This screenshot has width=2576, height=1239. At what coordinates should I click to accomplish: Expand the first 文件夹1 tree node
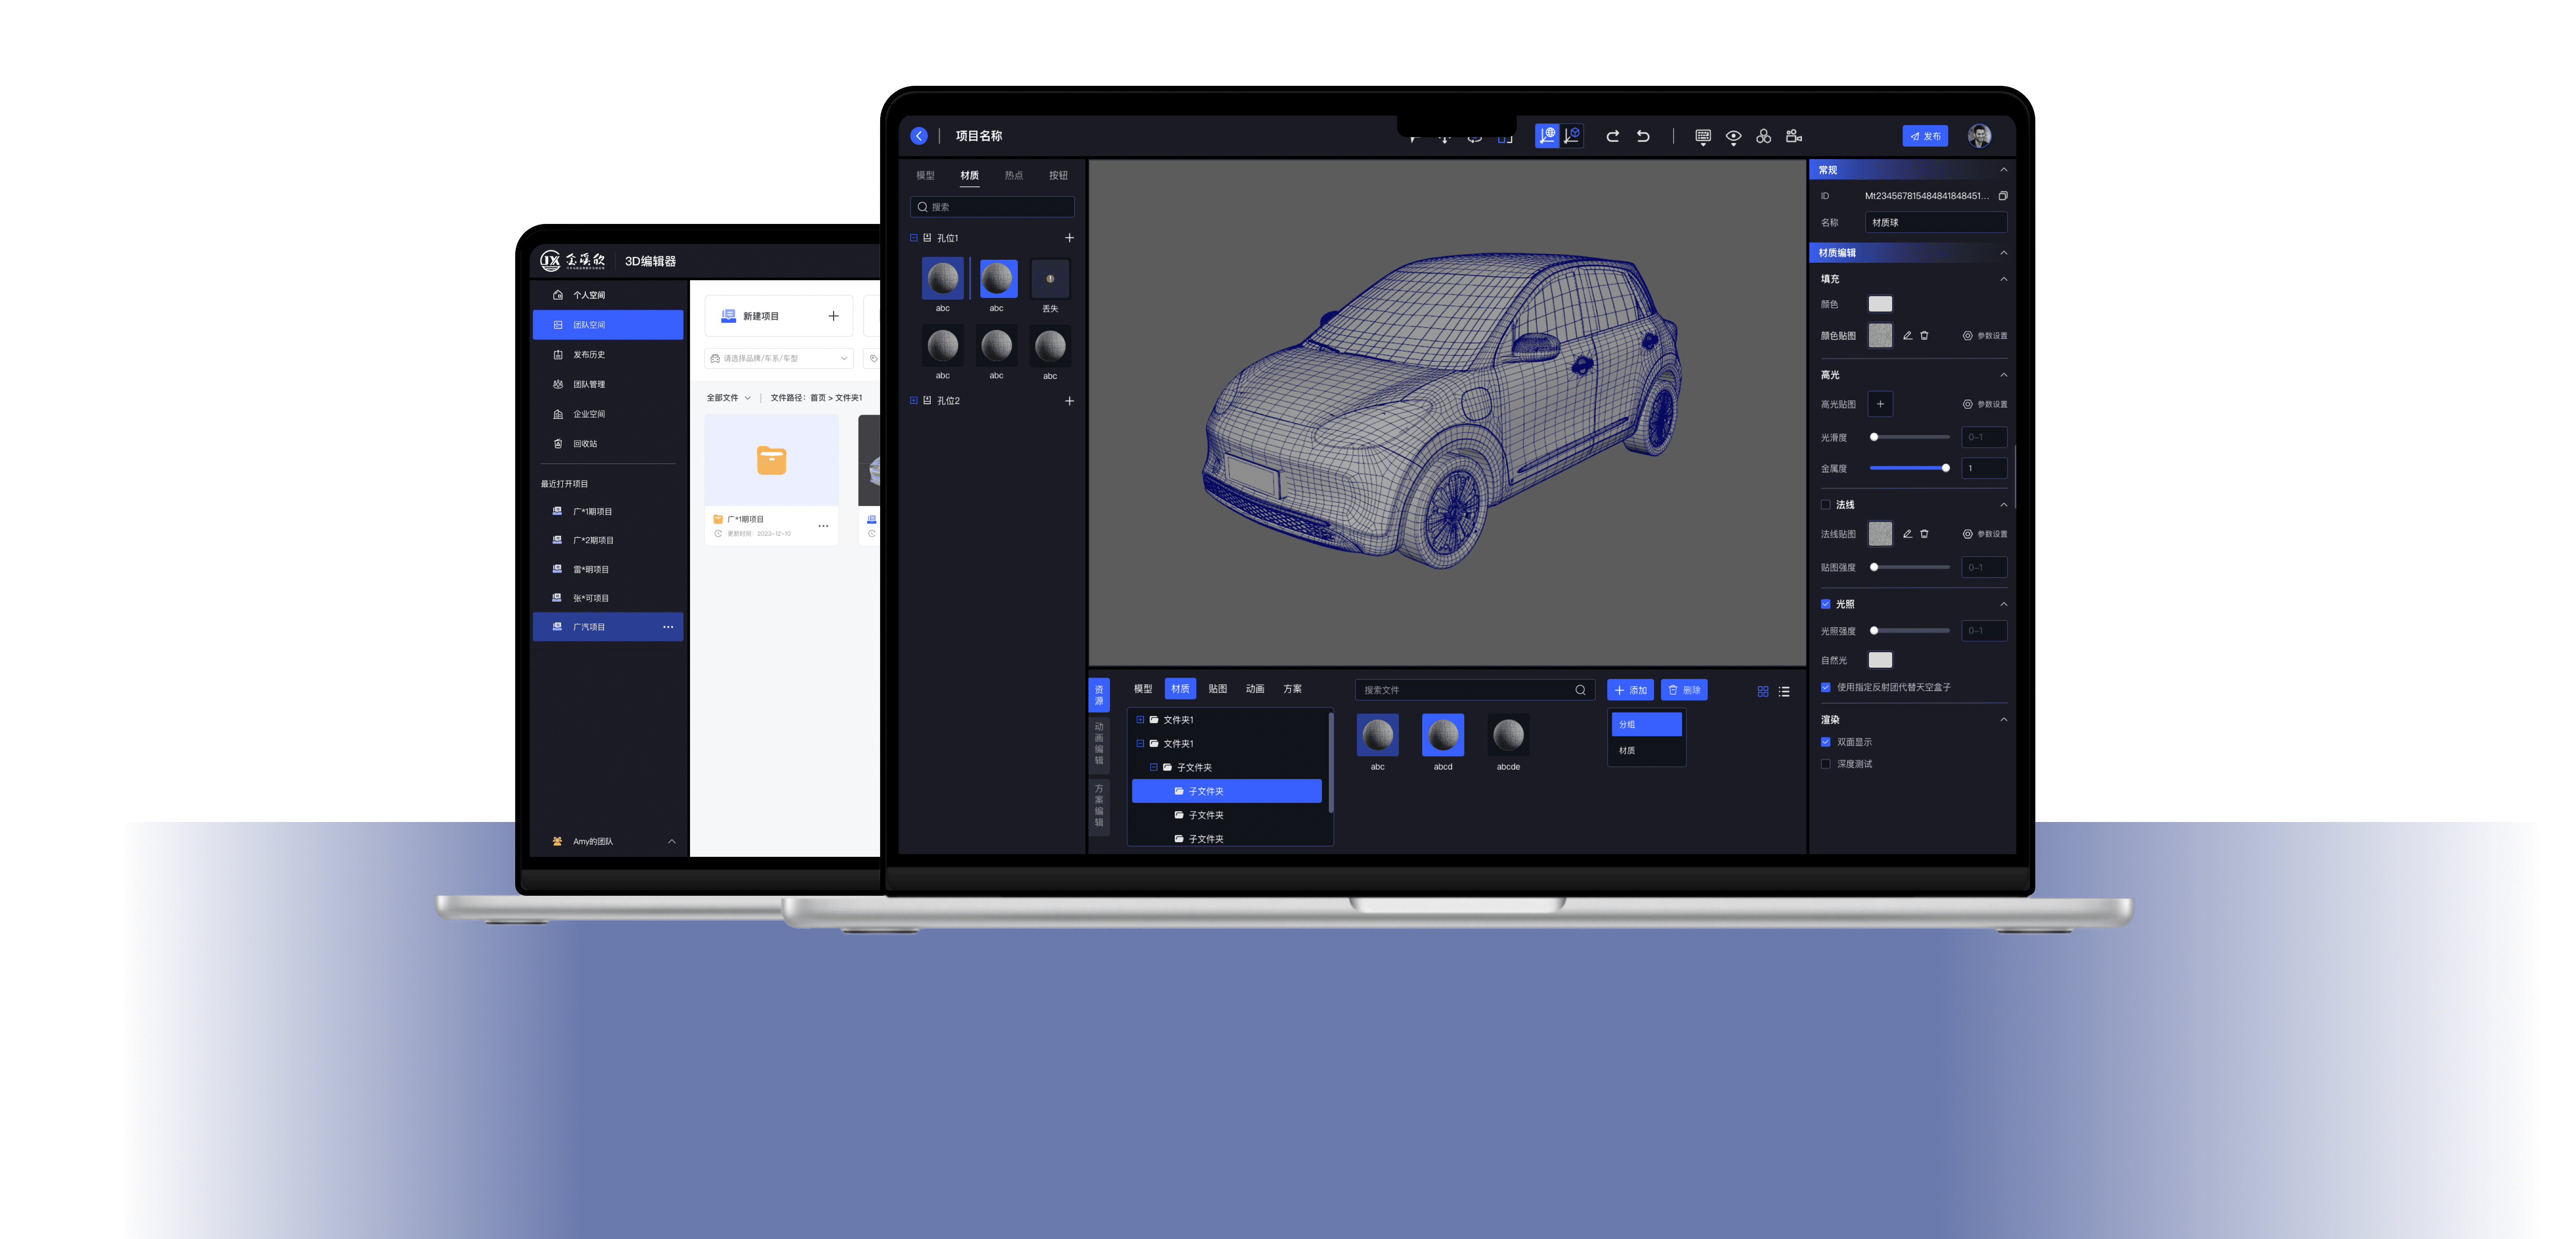(x=1140, y=720)
